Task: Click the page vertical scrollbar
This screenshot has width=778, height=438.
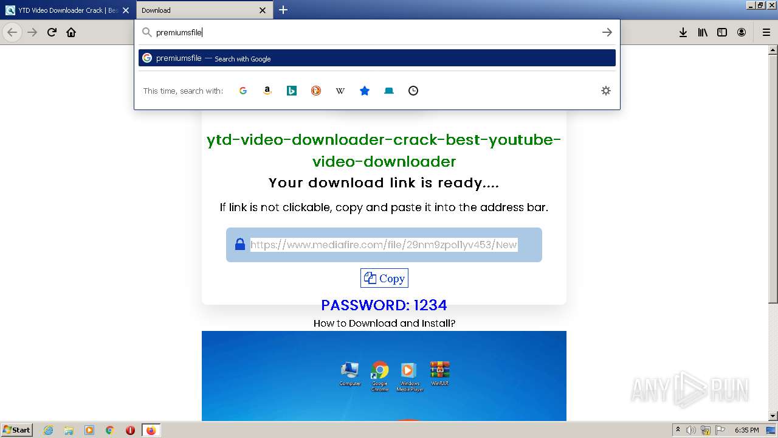Action: pyautogui.click(x=773, y=178)
